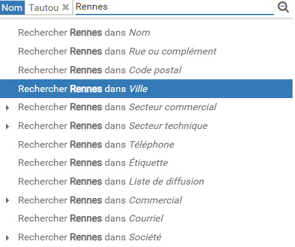The height and width of the screenshot is (247, 295).
Task: Expand the Secteur technique search option
Action: [x=8, y=127]
